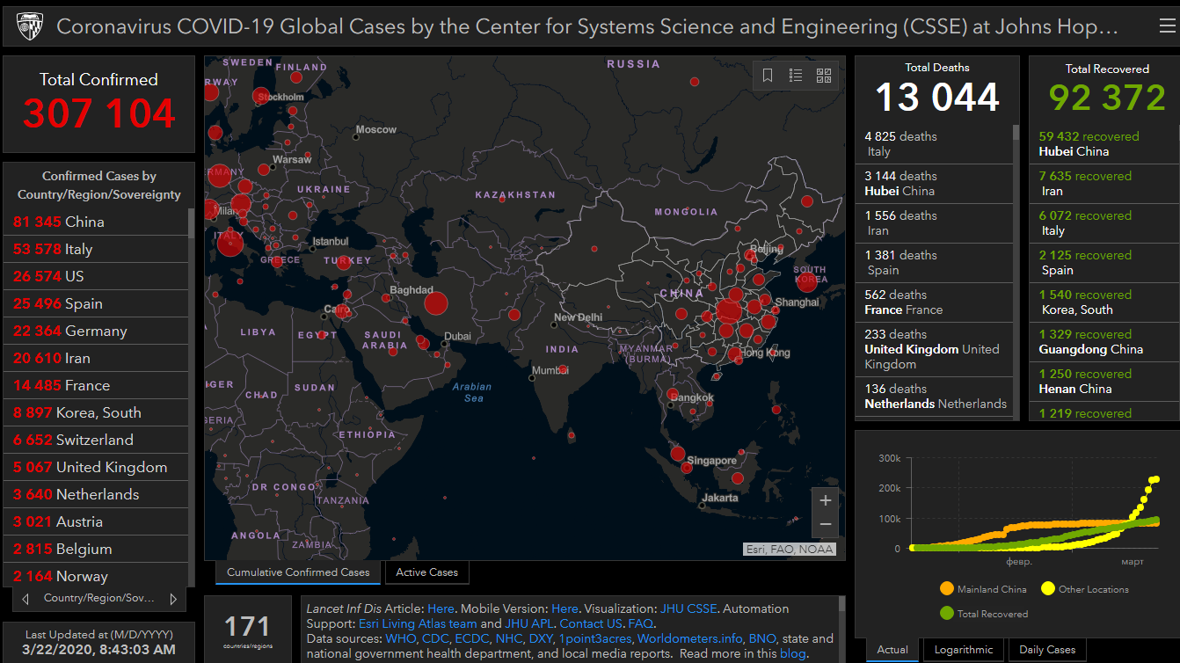Zoom in on the map
This screenshot has height=663, width=1180.
pos(825,500)
